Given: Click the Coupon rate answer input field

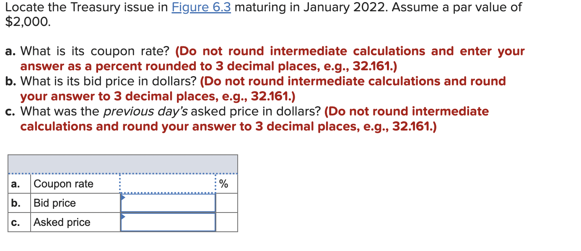Looking at the screenshot, I should 168,183.
